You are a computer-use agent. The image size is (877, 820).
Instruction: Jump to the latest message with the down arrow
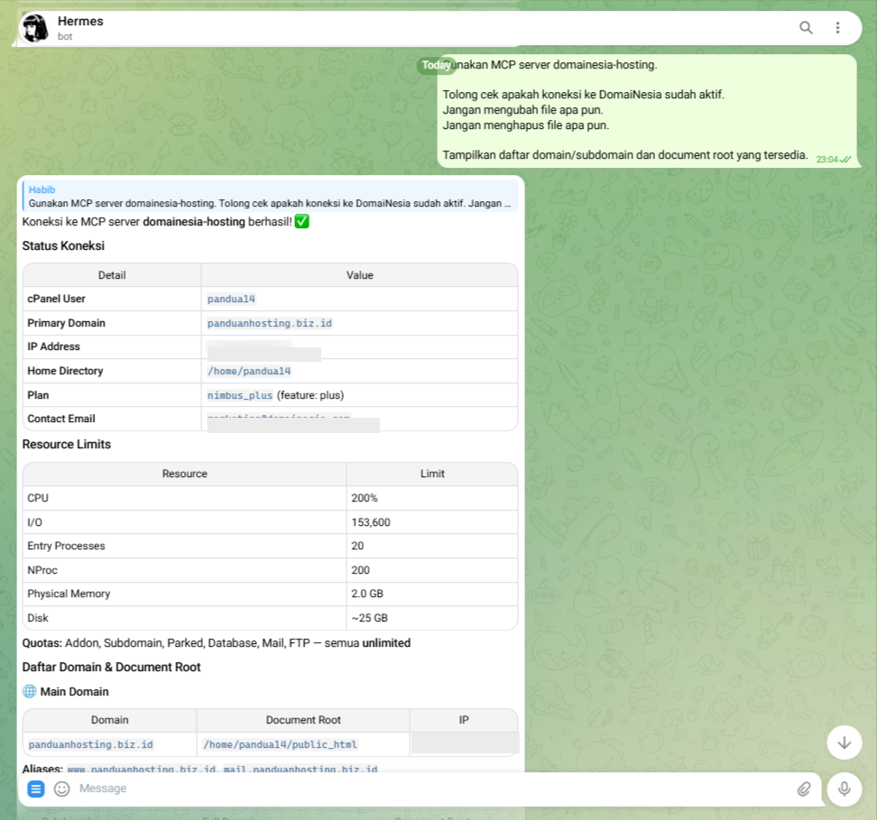pos(844,742)
